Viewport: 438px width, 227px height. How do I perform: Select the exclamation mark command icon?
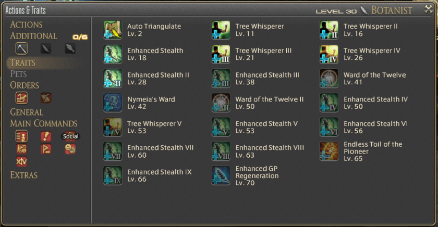coord(46,136)
